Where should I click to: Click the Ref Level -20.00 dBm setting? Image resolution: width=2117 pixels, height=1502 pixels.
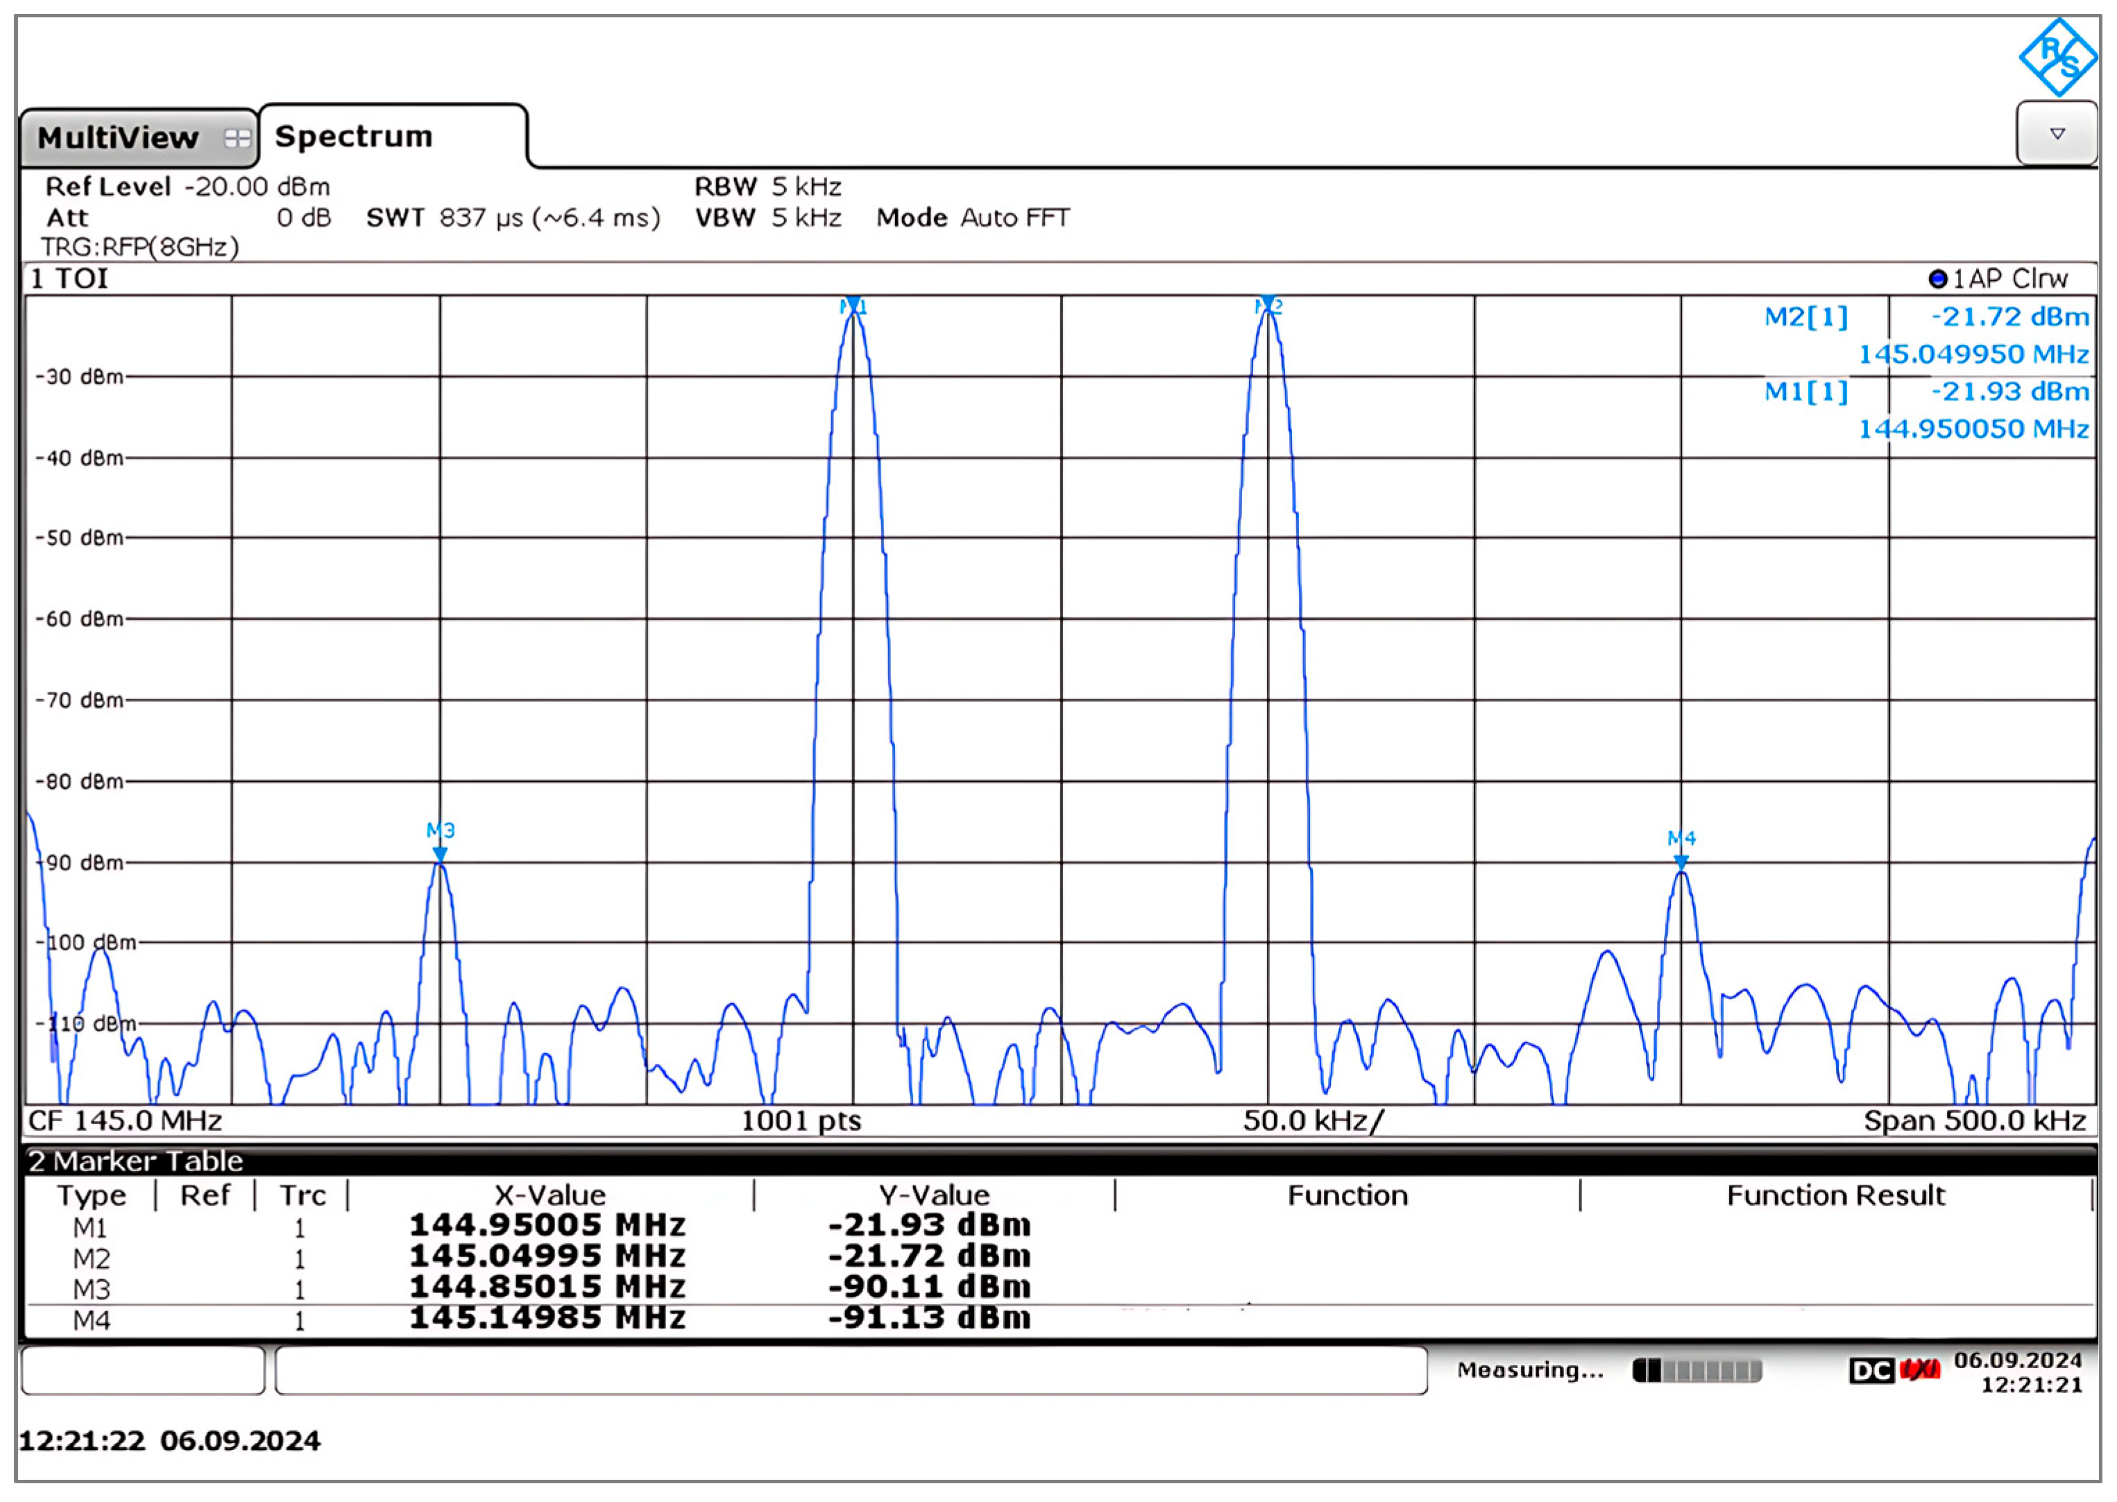tap(188, 187)
